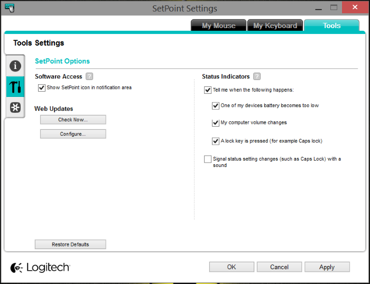Disable the low battery notification checkbox
The height and width of the screenshot is (284, 370).
point(216,105)
